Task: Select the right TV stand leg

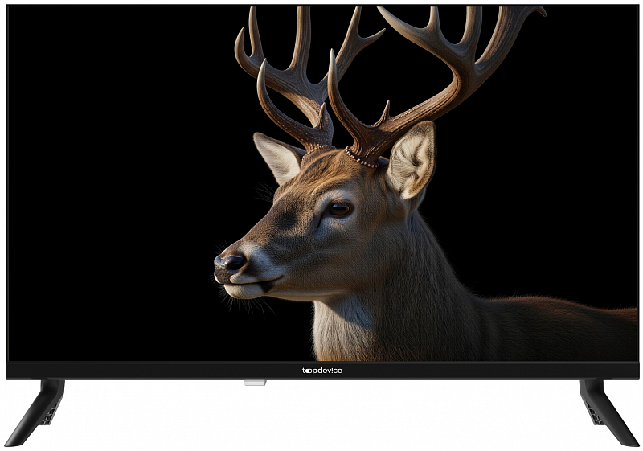Action: (607, 410)
